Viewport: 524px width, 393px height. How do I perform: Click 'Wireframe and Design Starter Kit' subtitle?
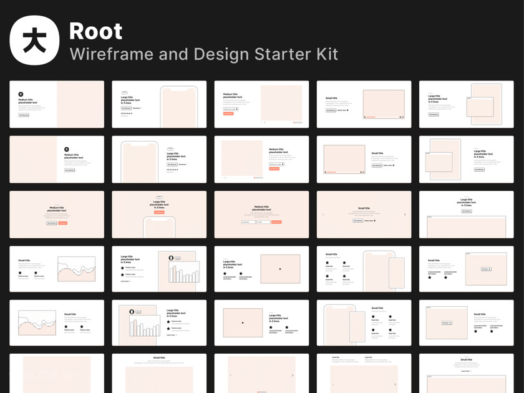coord(204,54)
